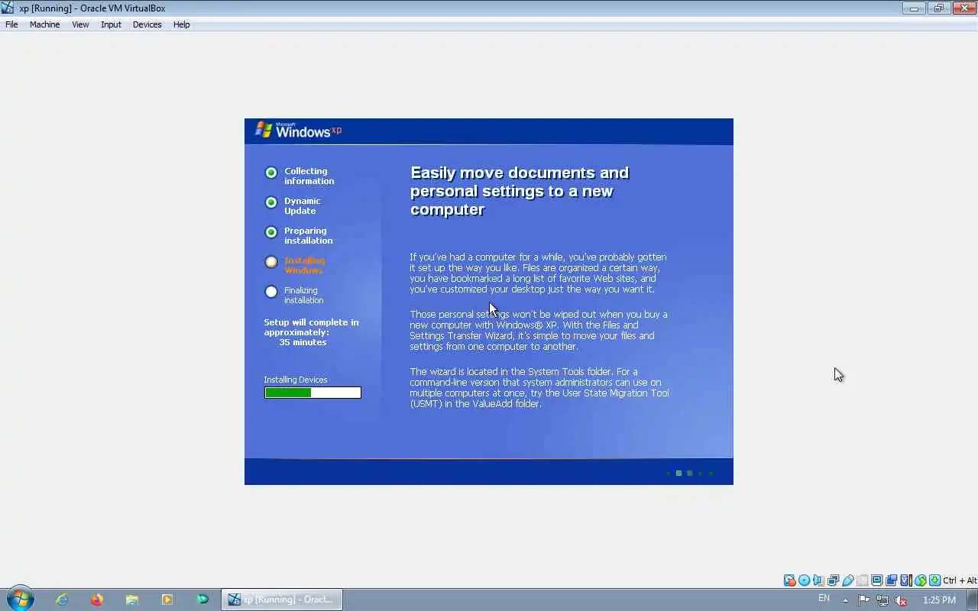The height and width of the screenshot is (611, 978).
Task: Click the Windows XP logo in setup
Action: point(298,131)
